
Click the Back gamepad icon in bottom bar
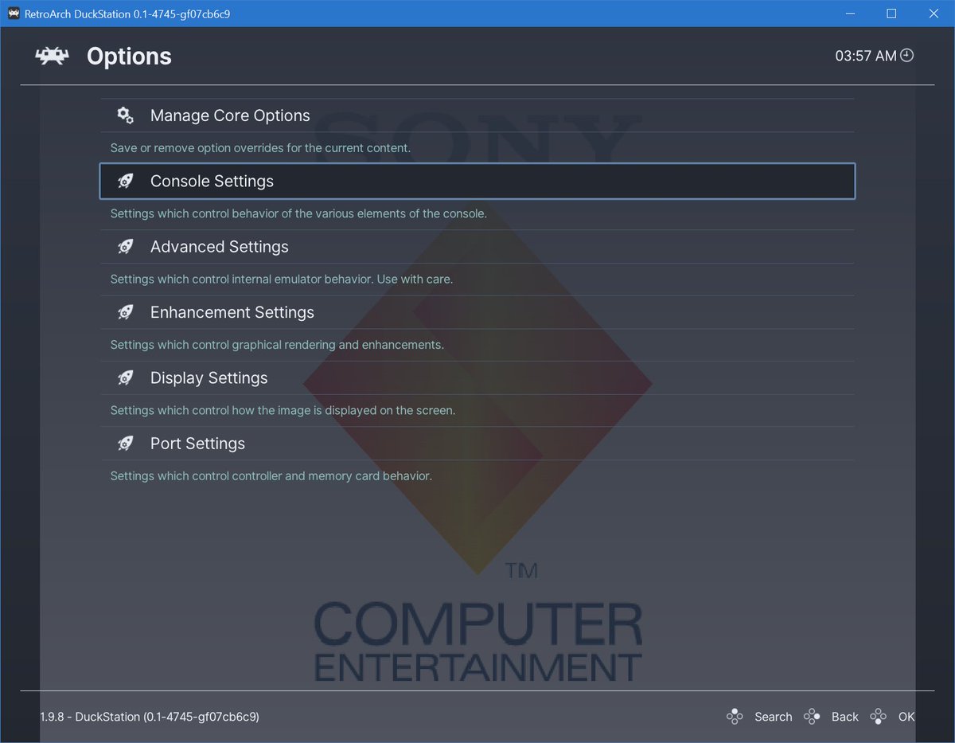click(x=812, y=716)
